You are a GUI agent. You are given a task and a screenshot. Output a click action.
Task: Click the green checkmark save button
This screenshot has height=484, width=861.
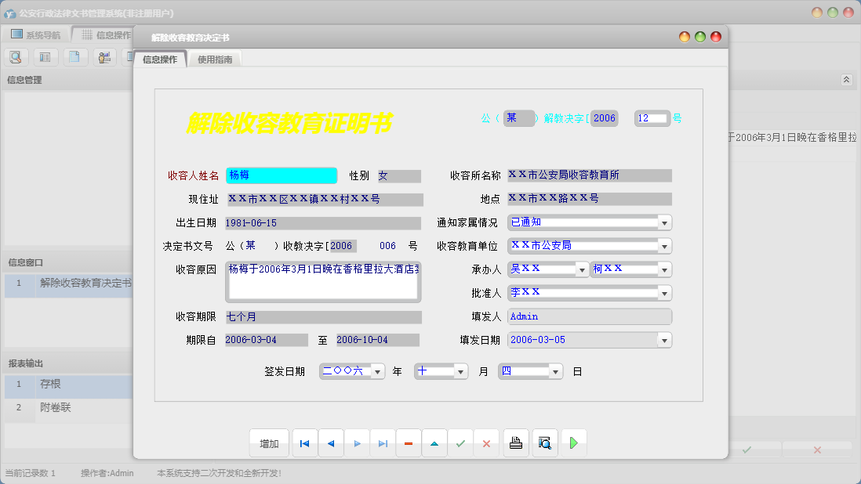(460, 443)
